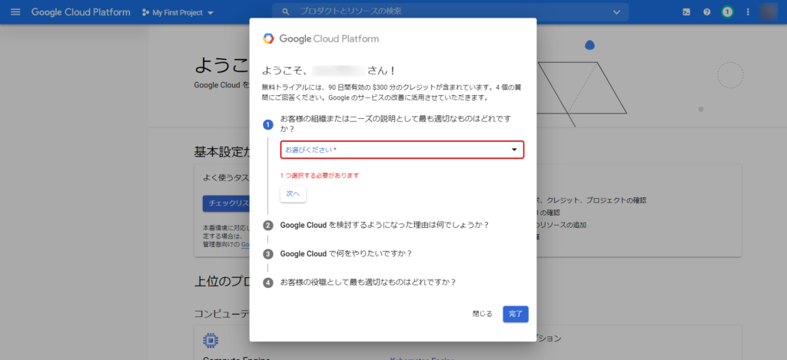This screenshot has width=787, height=360.
Task: Click step 4 number circle
Action: 268,282
